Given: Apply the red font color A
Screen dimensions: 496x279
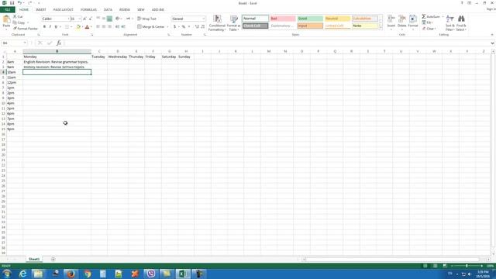Looking at the screenshot, I should point(88,27).
